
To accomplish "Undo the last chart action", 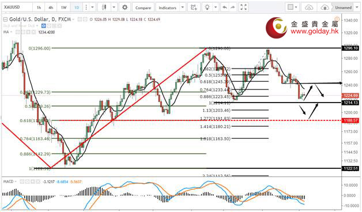I will point(224,7).
